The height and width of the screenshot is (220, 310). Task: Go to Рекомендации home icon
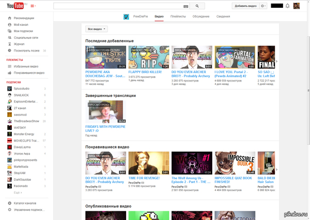pos(9,18)
